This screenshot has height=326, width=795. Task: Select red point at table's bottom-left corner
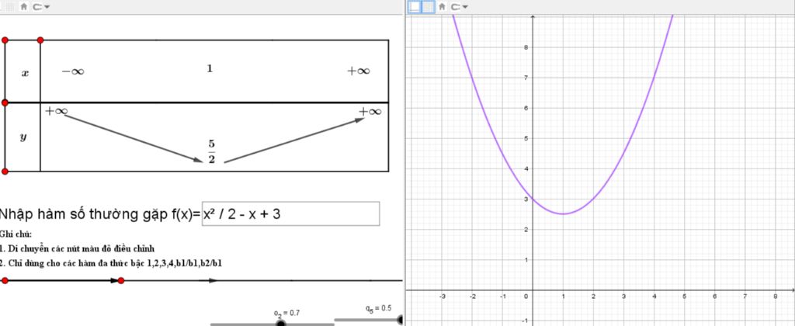pos(5,172)
